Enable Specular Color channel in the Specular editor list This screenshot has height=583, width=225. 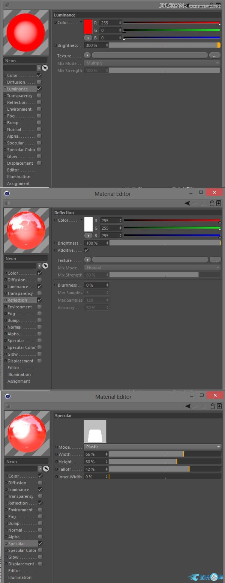pyautogui.click(x=40, y=550)
